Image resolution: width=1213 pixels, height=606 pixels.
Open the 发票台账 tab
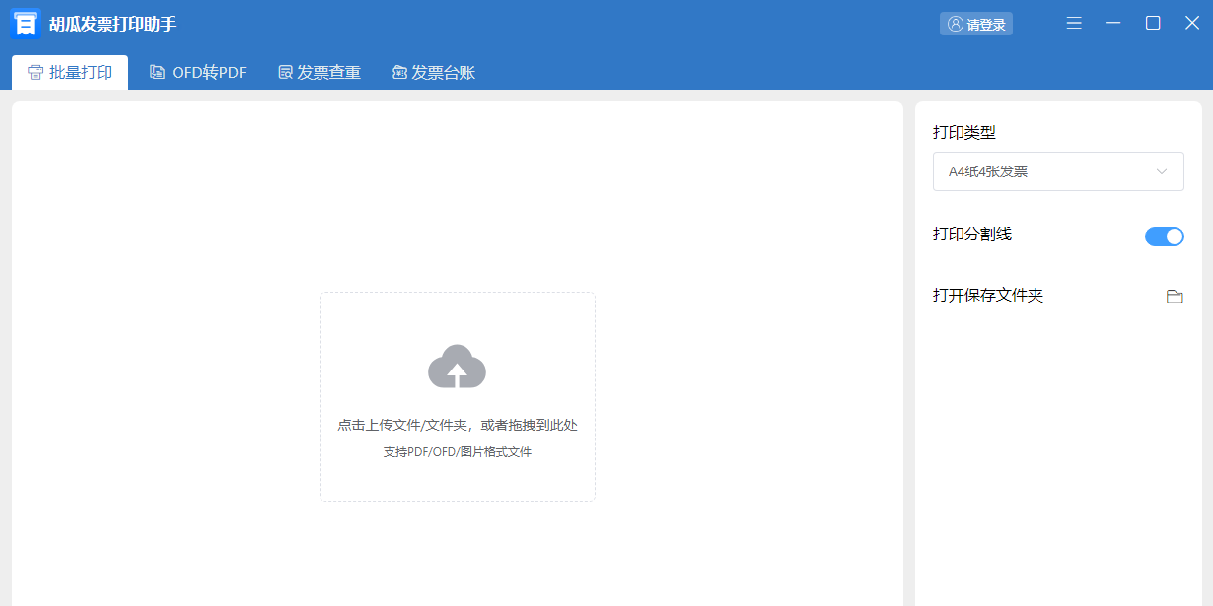(x=434, y=72)
